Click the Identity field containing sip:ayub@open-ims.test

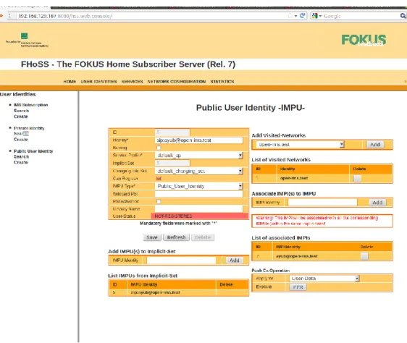coord(199,140)
